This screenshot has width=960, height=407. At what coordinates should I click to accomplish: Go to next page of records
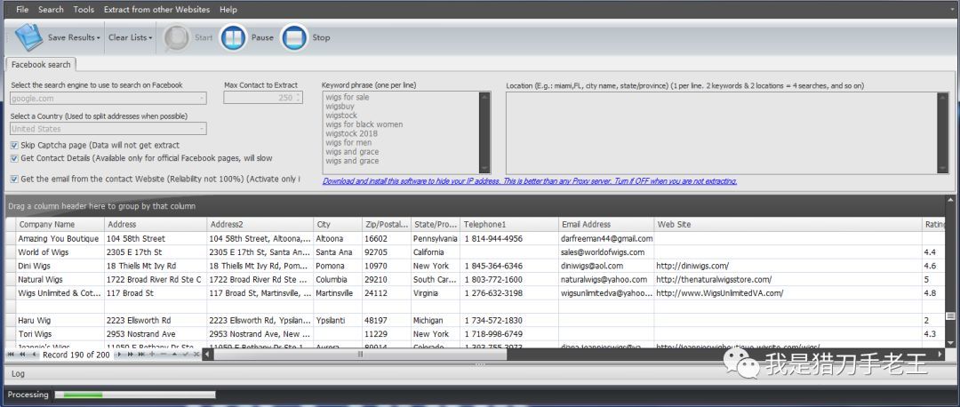131,355
